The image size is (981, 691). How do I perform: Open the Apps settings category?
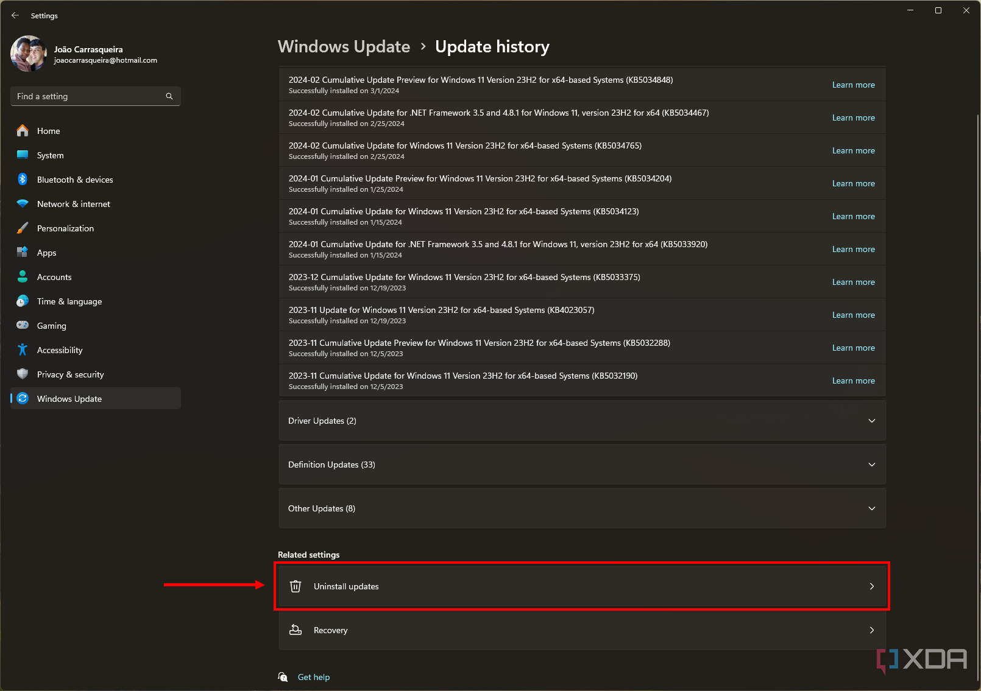tap(96, 253)
